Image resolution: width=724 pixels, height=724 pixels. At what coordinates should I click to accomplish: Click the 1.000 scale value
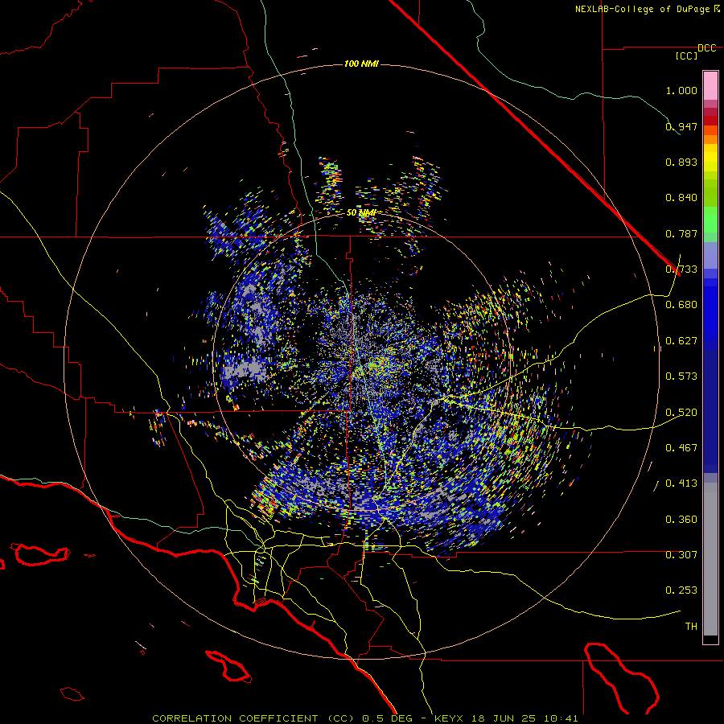[x=681, y=90]
